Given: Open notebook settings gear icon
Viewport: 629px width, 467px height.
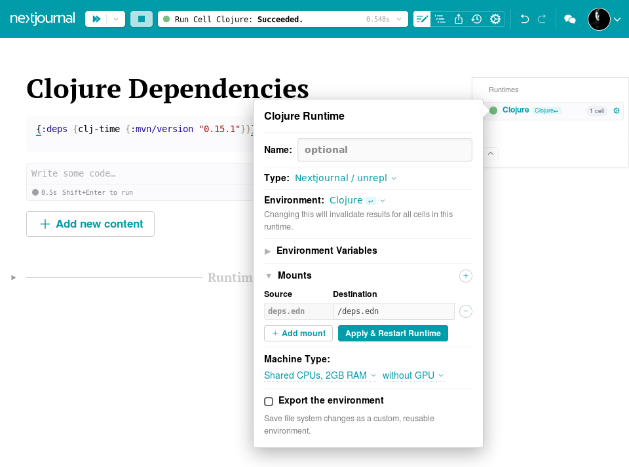Looking at the screenshot, I should click(x=495, y=19).
